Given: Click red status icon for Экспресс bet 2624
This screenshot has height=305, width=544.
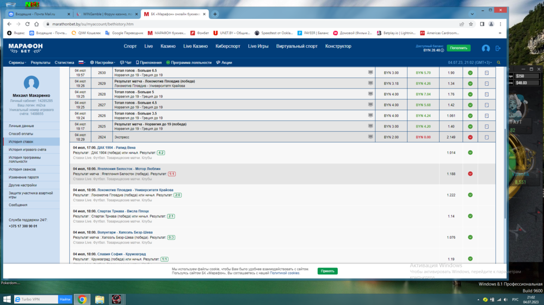Looking at the screenshot, I should 470,137.
